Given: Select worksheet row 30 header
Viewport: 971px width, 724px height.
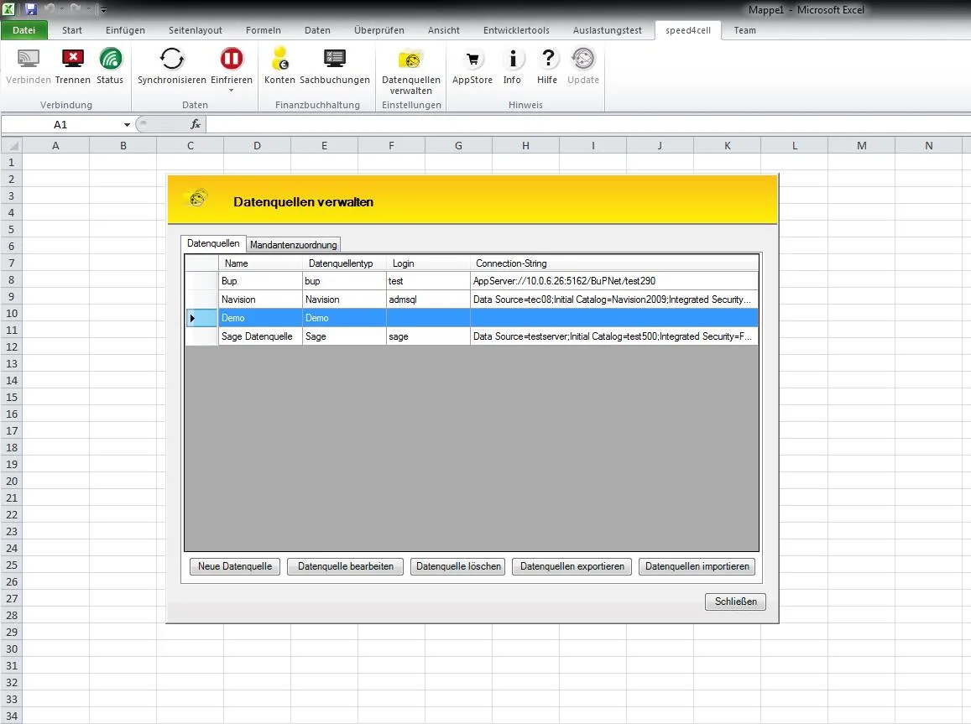Looking at the screenshot, I should tap(11, 649).
